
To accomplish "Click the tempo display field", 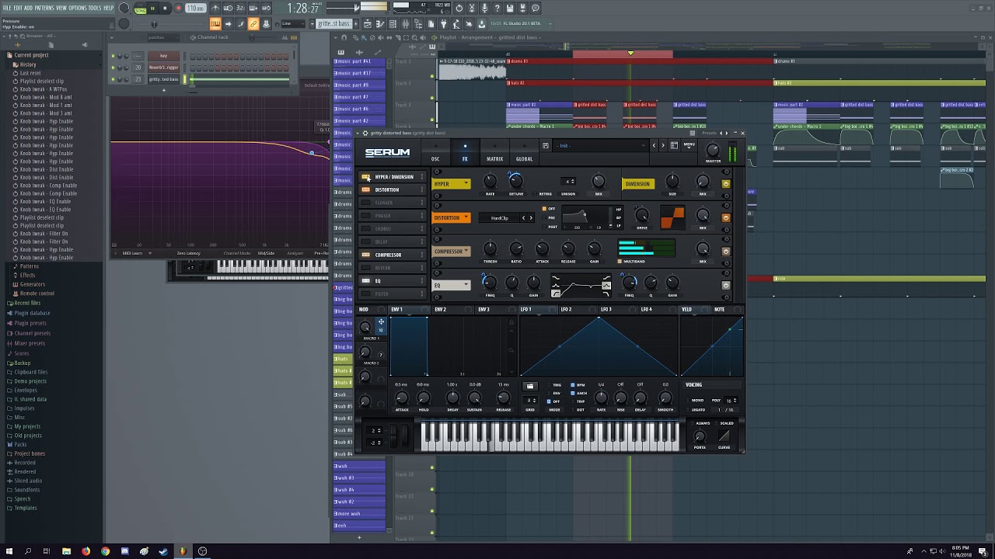I will pyautogui.click(x=196, y=9).
